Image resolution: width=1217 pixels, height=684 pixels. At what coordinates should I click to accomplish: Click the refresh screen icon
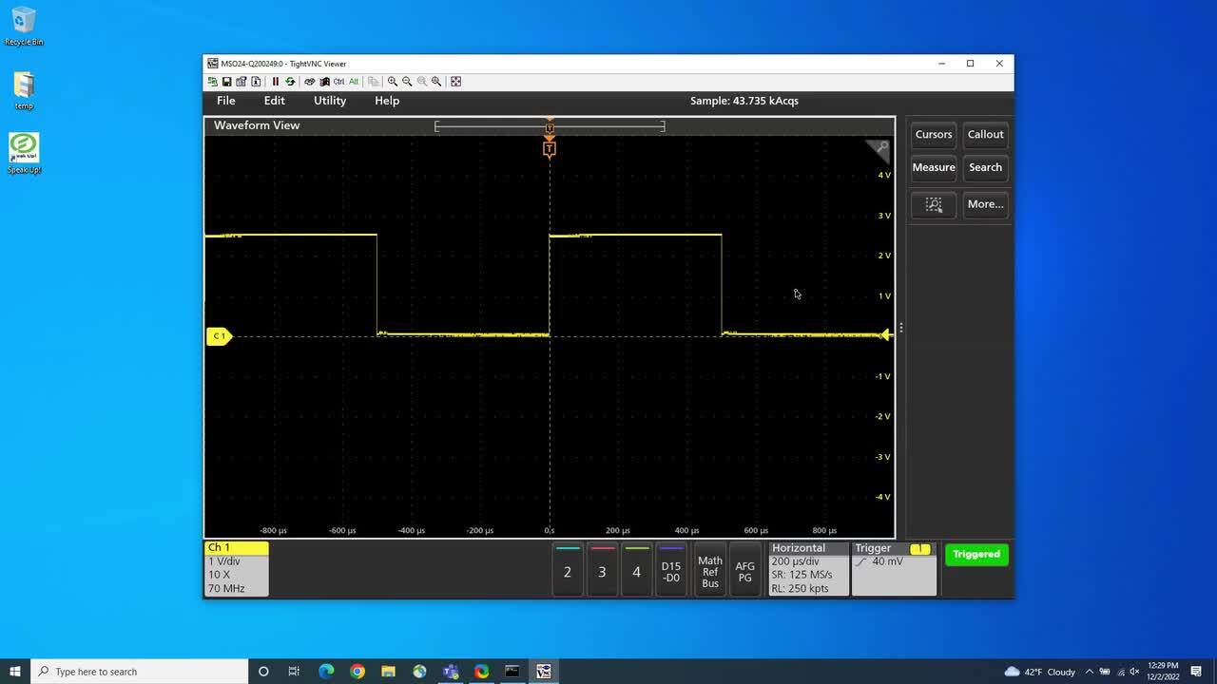291,82
